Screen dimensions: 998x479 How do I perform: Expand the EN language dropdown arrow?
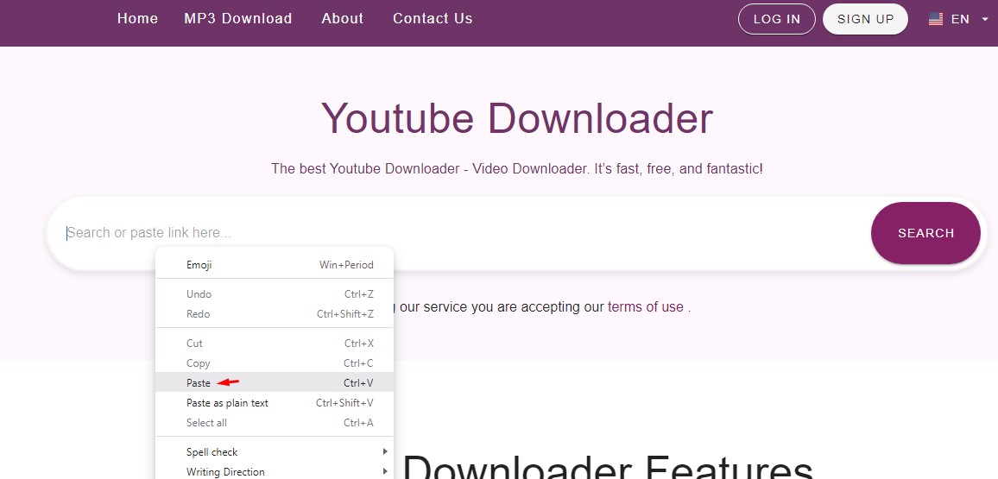point(985,19)
